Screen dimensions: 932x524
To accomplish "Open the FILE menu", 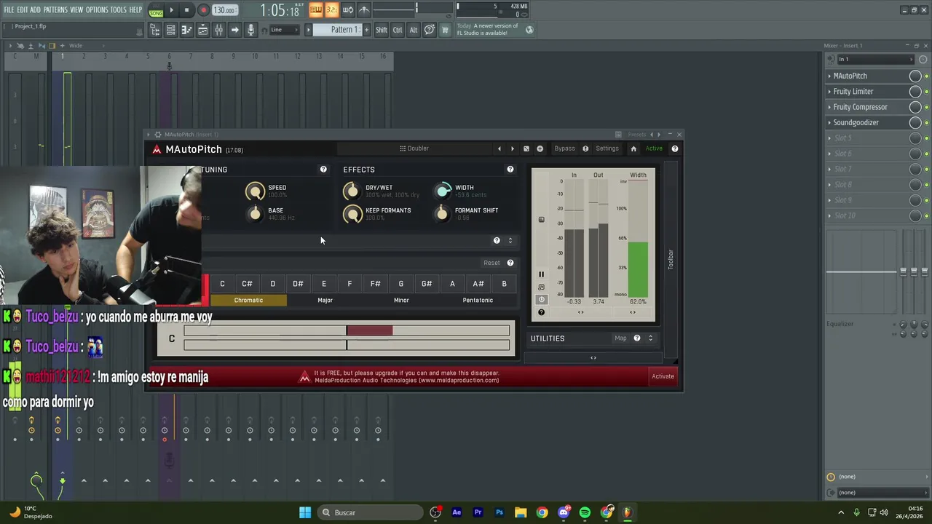I will point(9,9).
